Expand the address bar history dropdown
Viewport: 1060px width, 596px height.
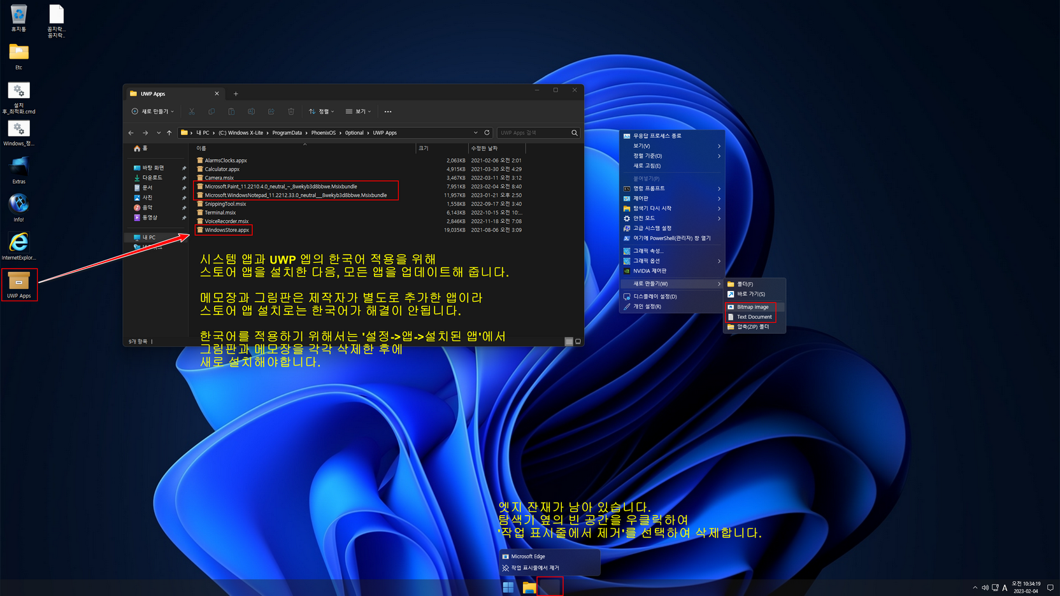pos(475,132)
